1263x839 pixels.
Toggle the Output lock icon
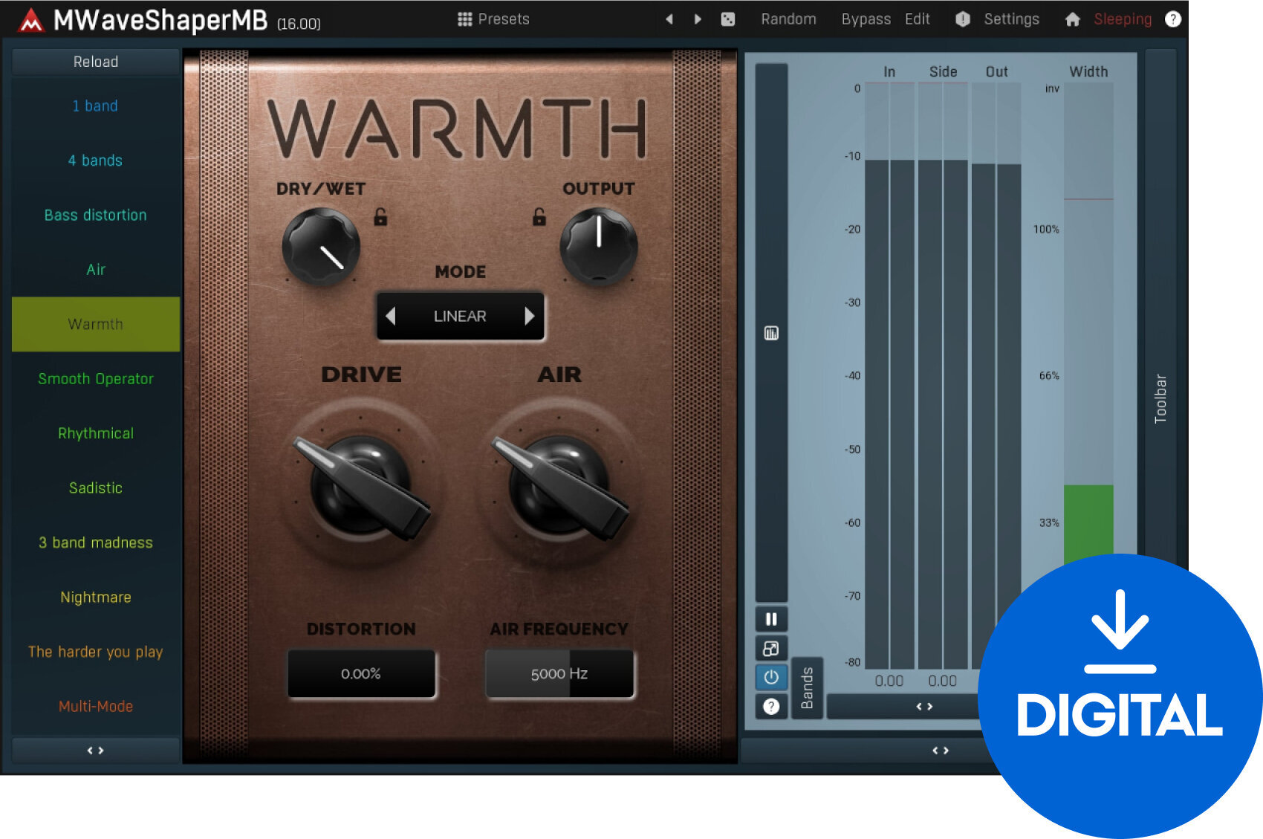(539, 217)
